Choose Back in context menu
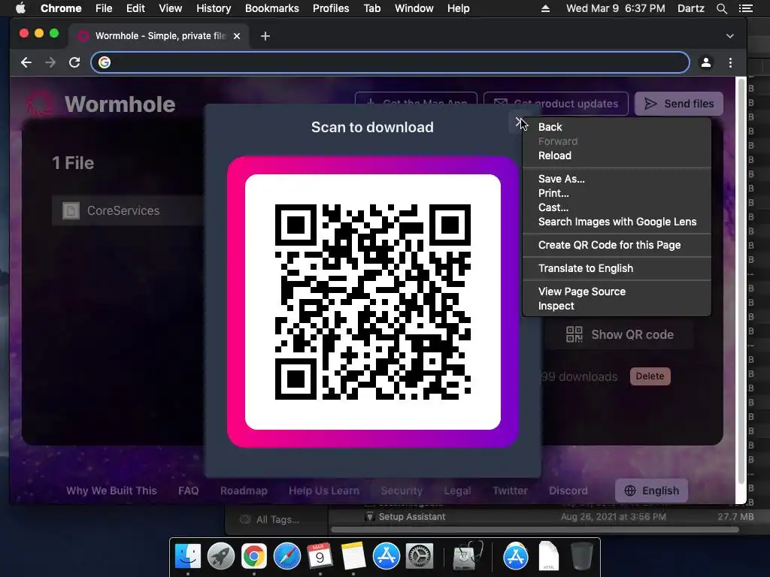Screen dimensions: 770x577 (550, 127)
